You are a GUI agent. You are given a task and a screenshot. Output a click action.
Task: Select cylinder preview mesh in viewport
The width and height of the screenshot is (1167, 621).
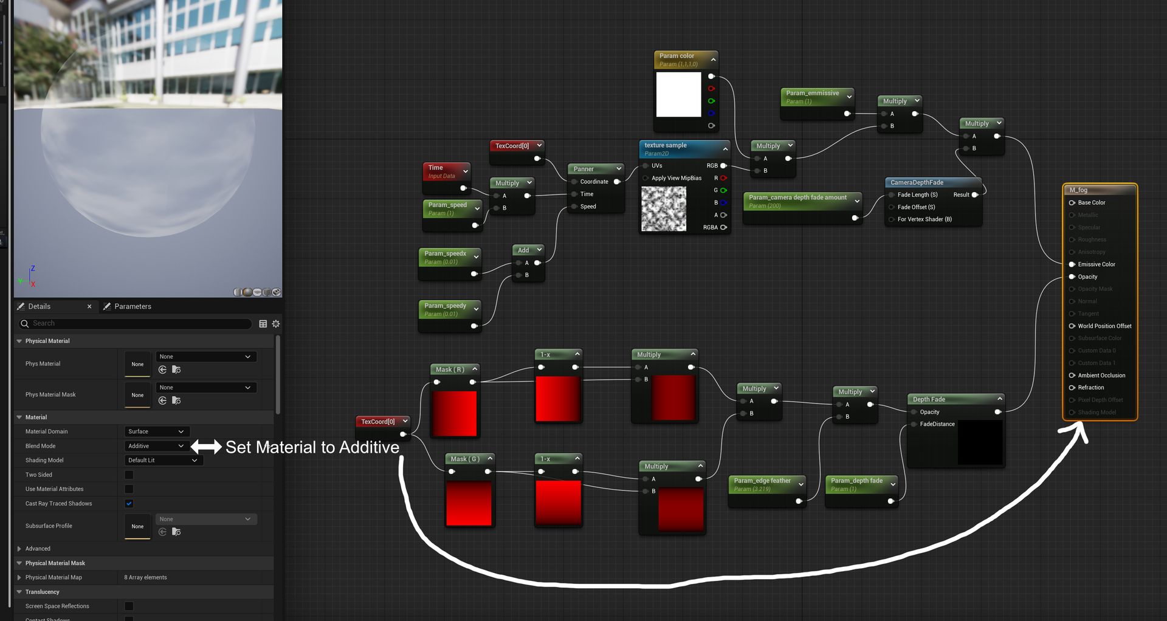click(x=238, y=292)
